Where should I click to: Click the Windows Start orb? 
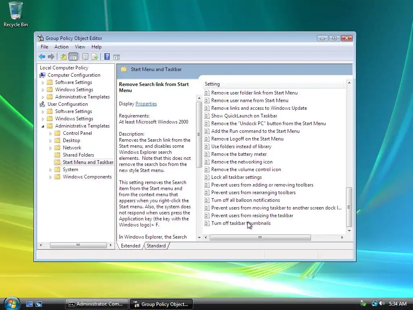click(x=12, y=304)
